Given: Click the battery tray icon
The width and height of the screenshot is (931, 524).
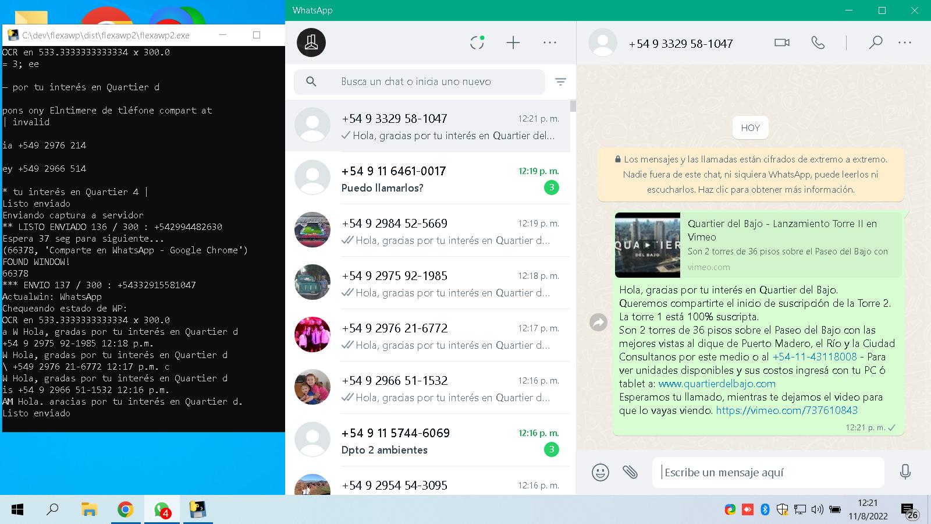Looking at the screenshot, I should pyautogui.click(x=835, y=510).
